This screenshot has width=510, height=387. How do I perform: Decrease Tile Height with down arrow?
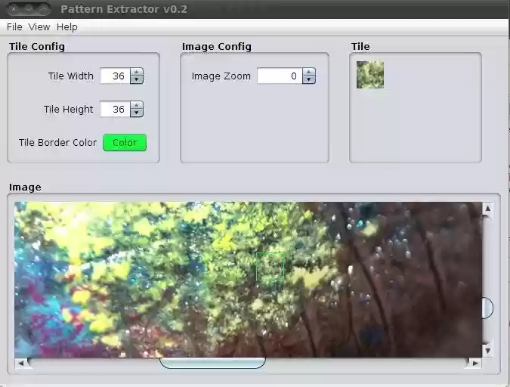pos(137,113)
